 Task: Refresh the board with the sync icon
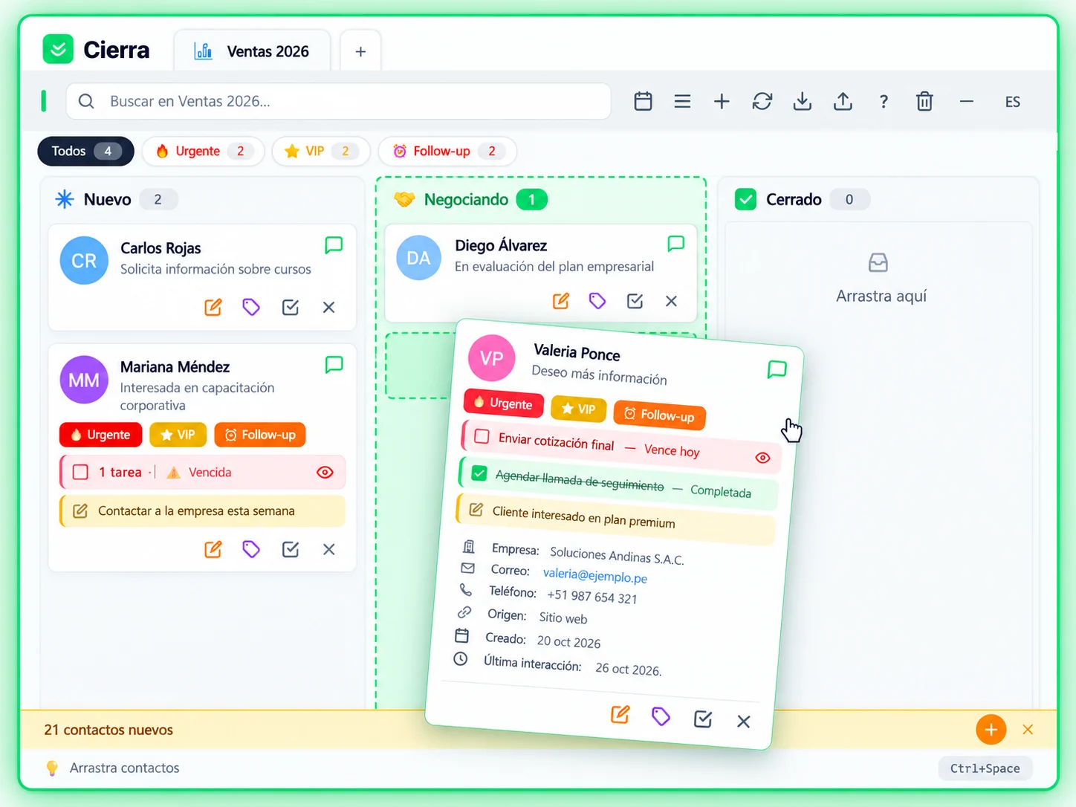click(762, 101)
